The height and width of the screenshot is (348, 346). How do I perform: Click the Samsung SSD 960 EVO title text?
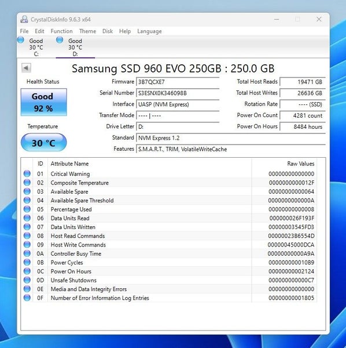coord(173,68)
